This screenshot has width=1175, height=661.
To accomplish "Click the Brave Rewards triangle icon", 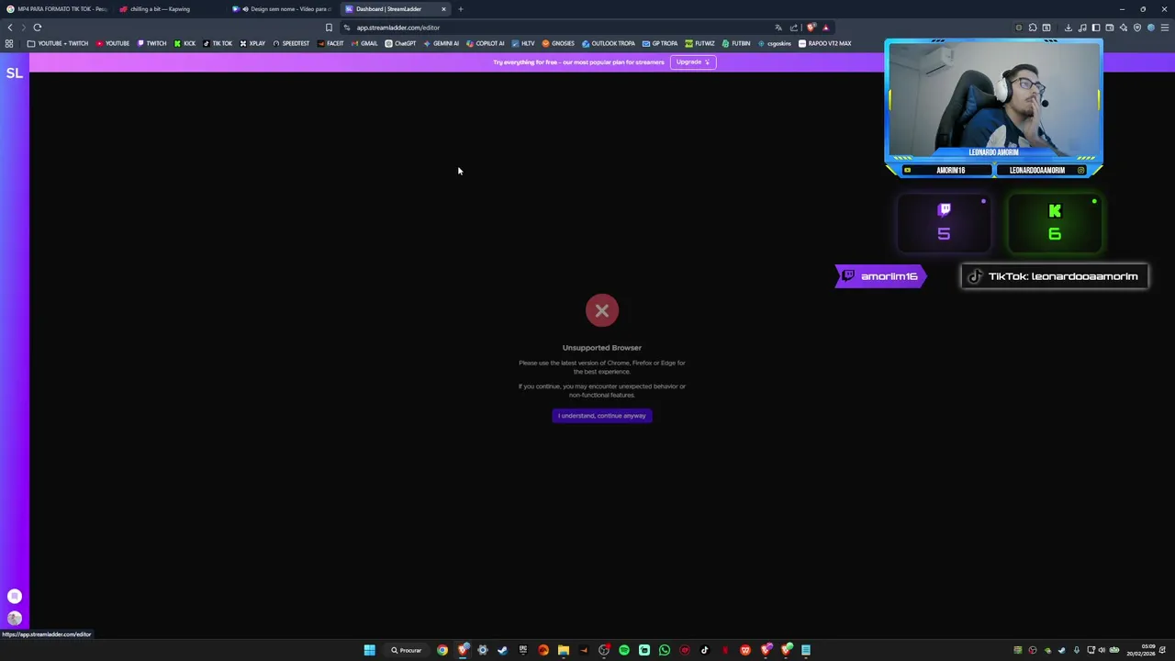I will tap(826, 28).
